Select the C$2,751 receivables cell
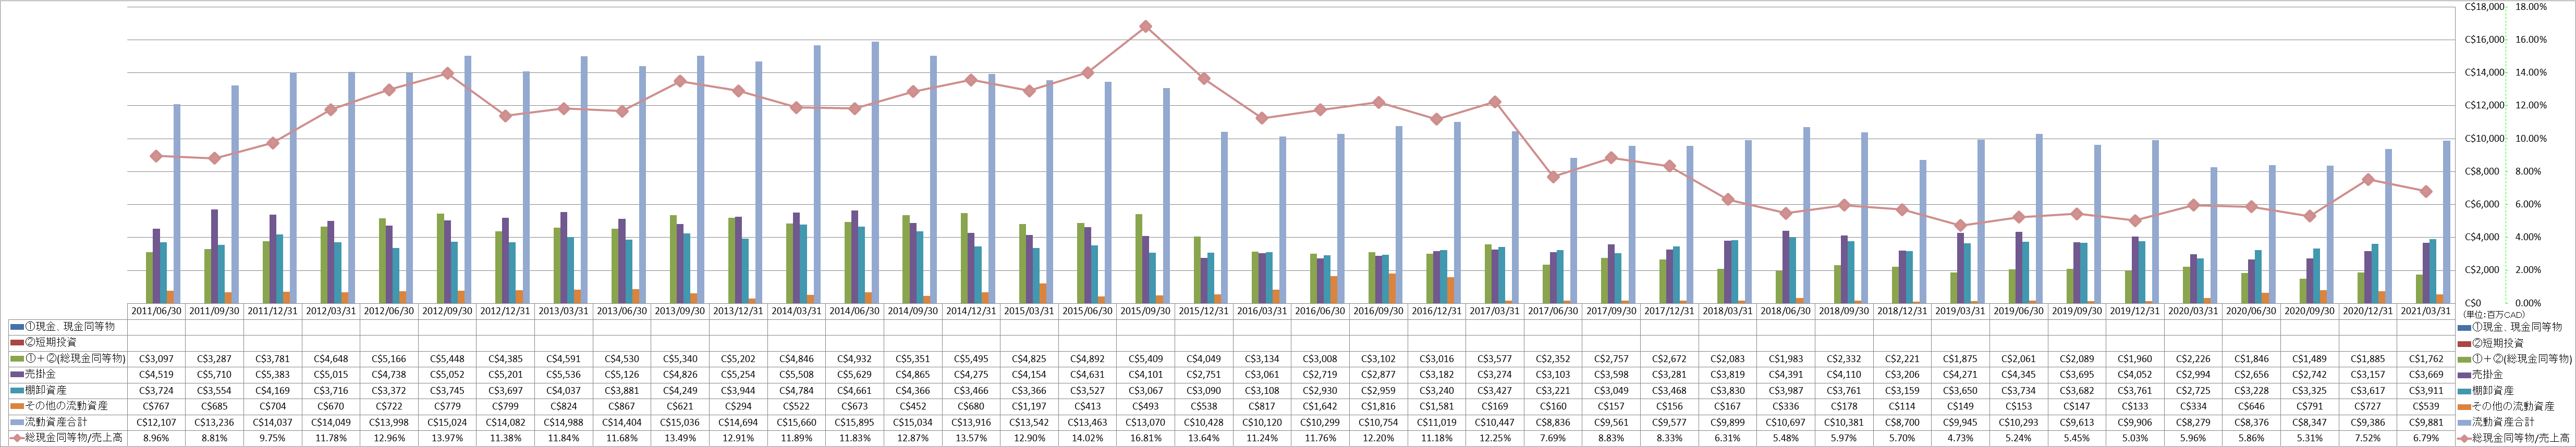 1204,375
